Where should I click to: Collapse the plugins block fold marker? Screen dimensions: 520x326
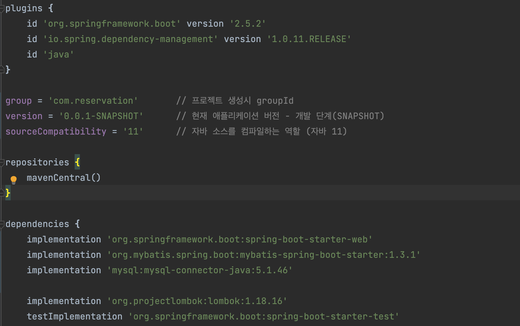(1, 9)
